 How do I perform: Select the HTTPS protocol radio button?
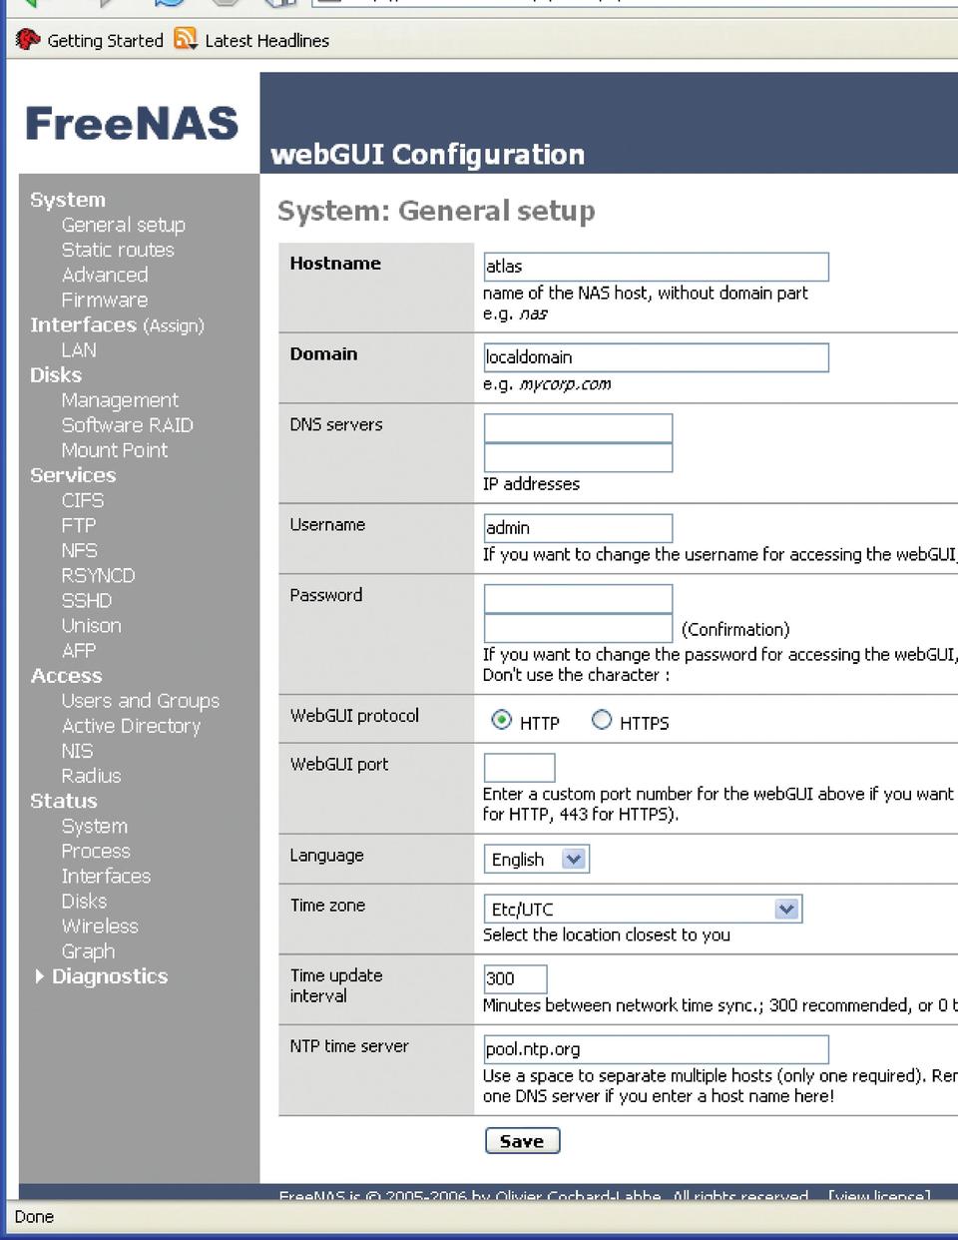pos(602,720)
